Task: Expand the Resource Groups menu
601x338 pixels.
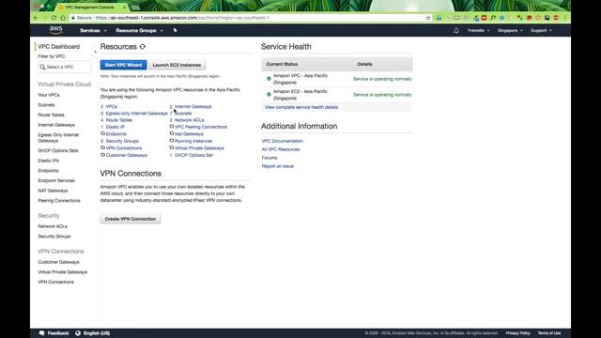Action: (x=139, y=30)
